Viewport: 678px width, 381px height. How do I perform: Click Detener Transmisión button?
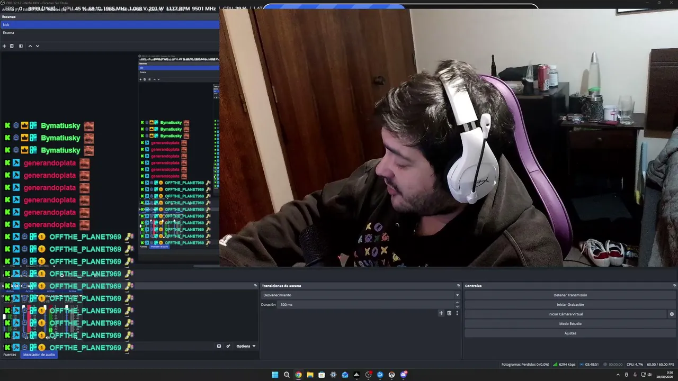pyautogui.click(x=570, y=295)
